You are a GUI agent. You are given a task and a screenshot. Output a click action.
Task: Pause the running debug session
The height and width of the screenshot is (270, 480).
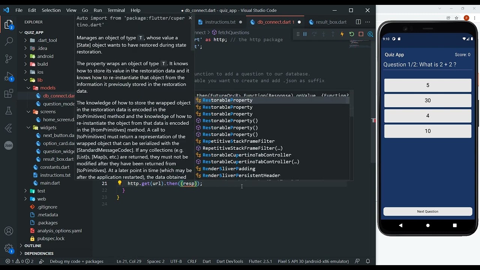pos(305,34)
